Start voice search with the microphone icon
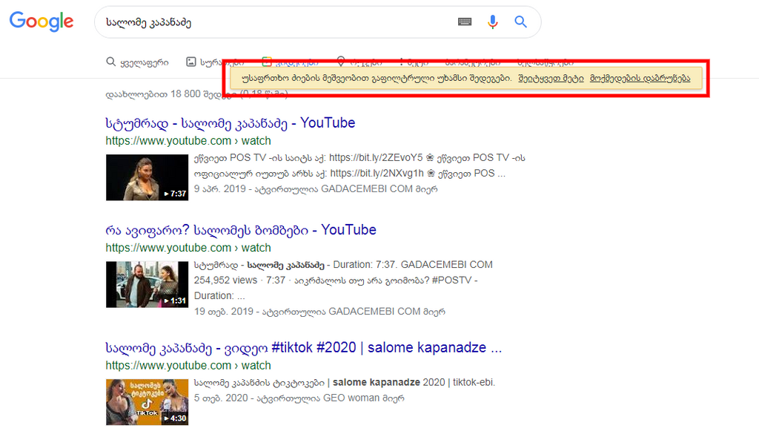This screenshot has height=437, width=759. pos(493,22)
